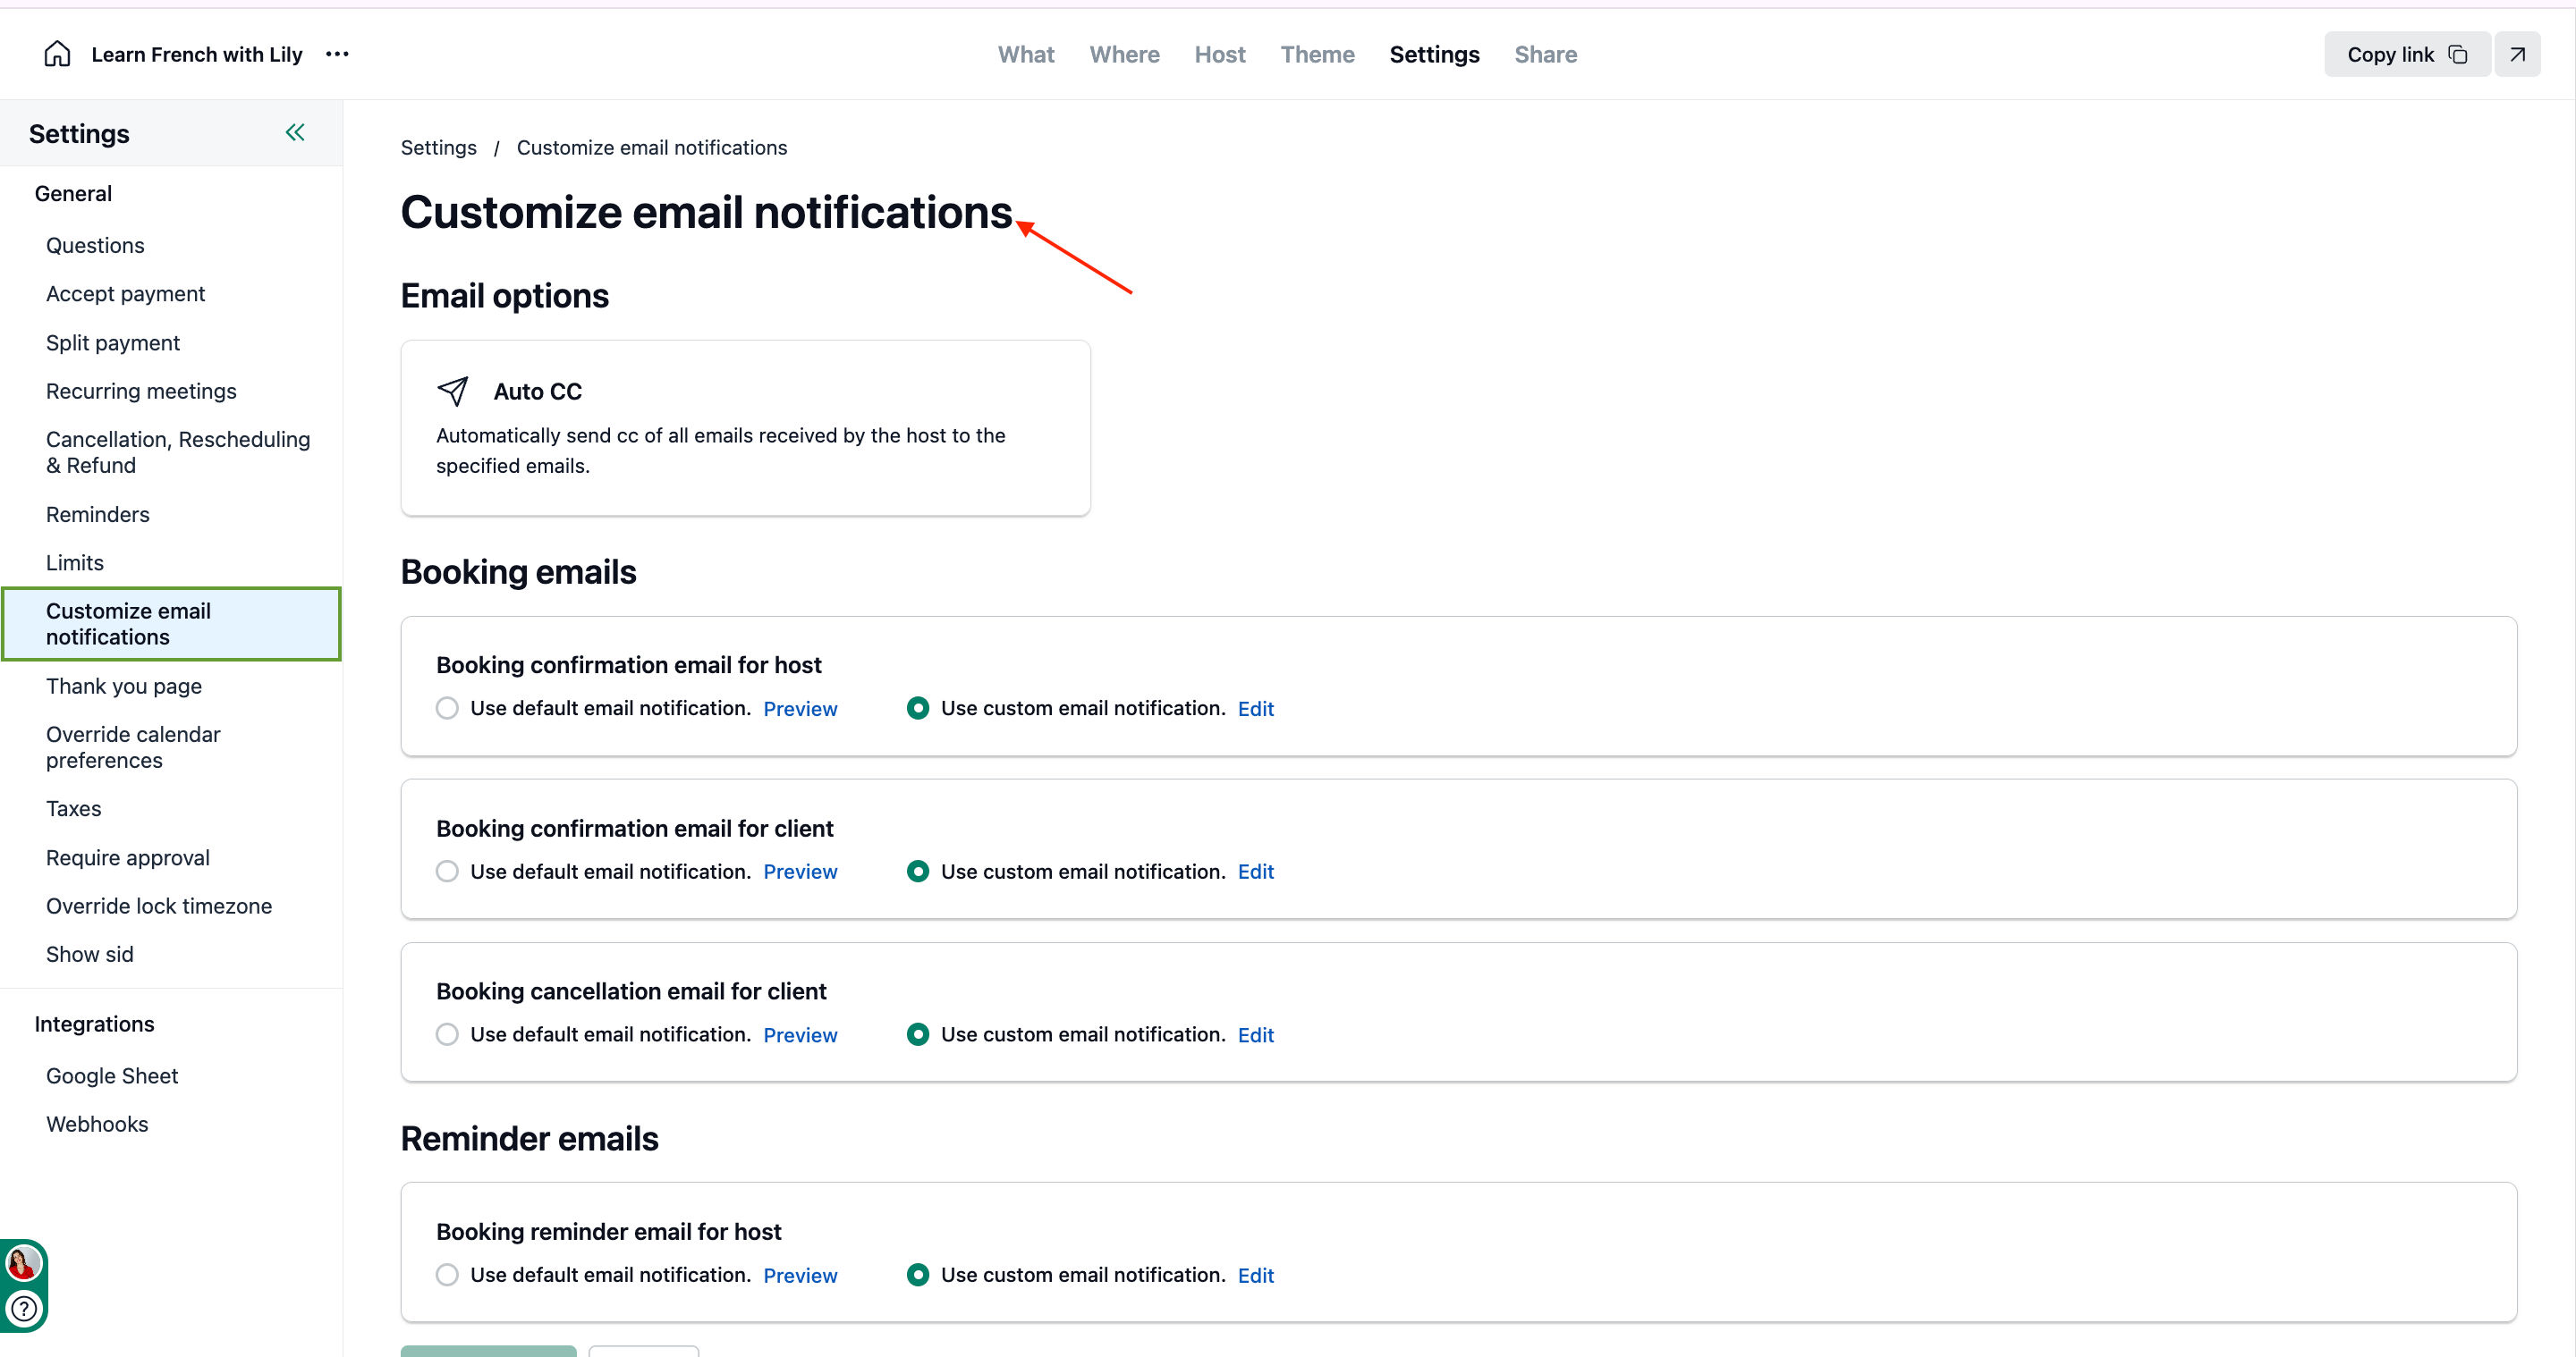Preview default host confirmation email
The image size is (2576, 1357).
[800, 709]
